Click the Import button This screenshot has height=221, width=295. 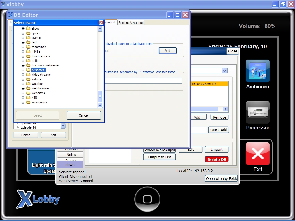coord(217,149)
